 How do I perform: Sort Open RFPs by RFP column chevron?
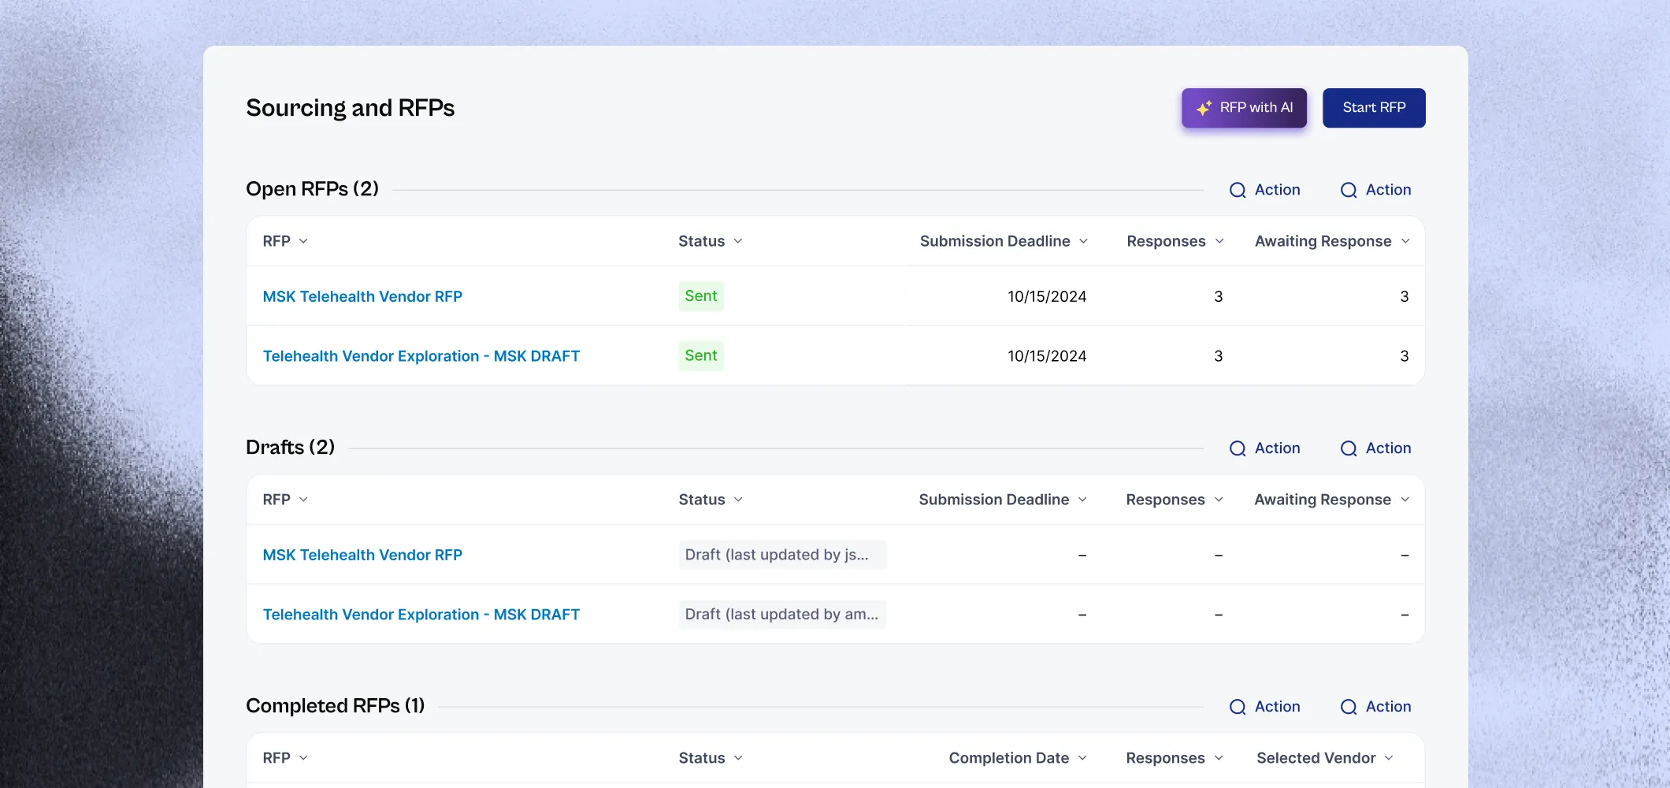[x=303, y=241]
